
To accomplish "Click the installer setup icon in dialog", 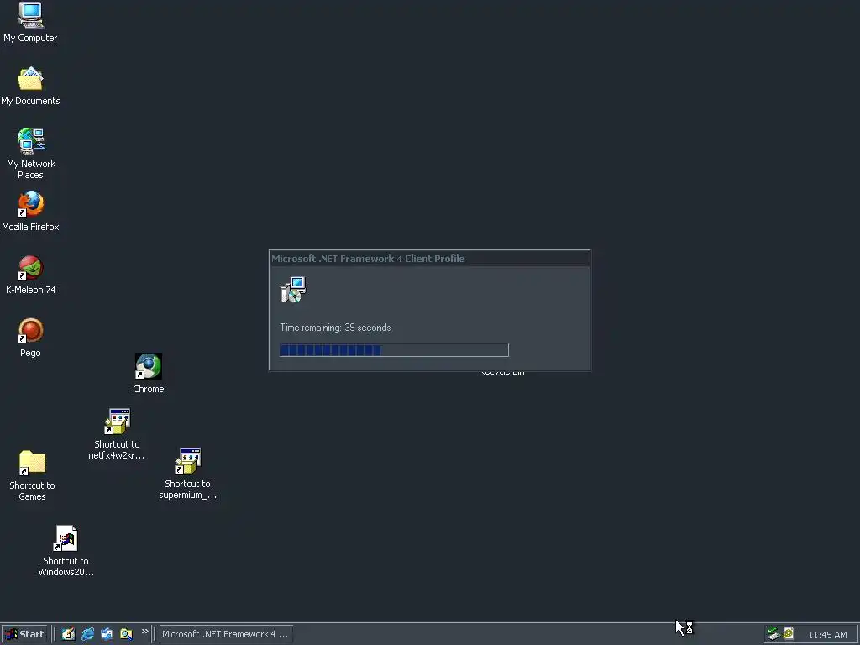I will pyautogui.click(x=293, y=289).
